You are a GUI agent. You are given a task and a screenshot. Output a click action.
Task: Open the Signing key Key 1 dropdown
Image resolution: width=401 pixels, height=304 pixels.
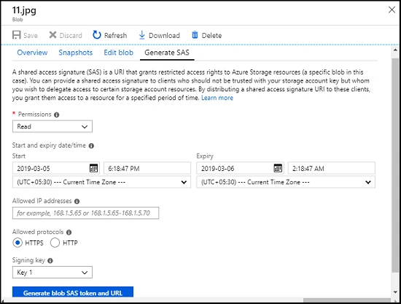tap(52, 273)
